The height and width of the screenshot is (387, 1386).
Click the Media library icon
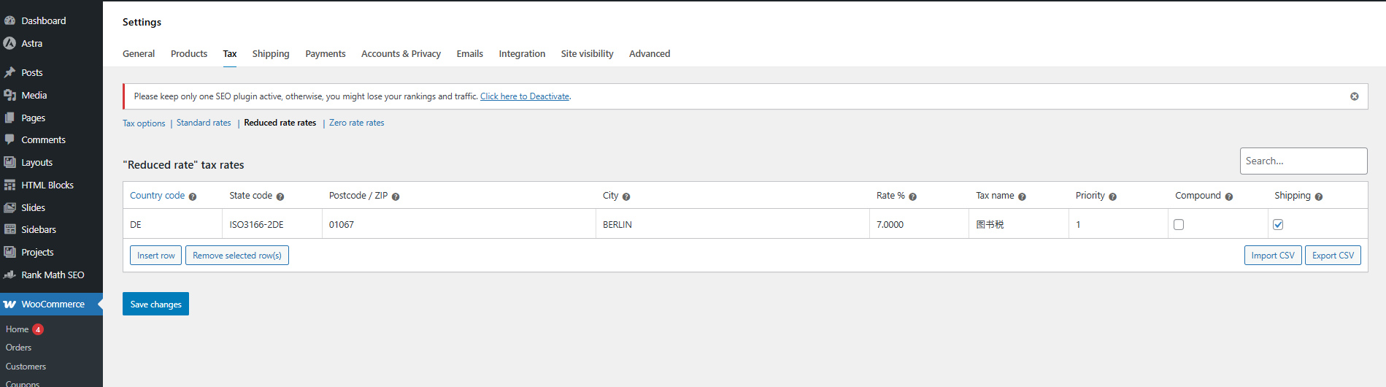[x=9, y=95]
